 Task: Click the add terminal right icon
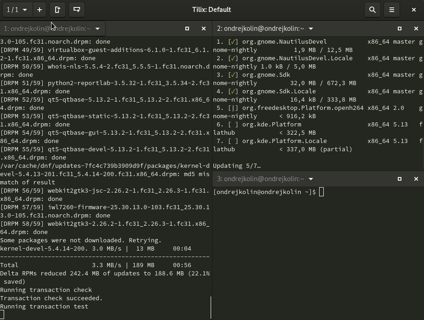click(x=57, y=10)
